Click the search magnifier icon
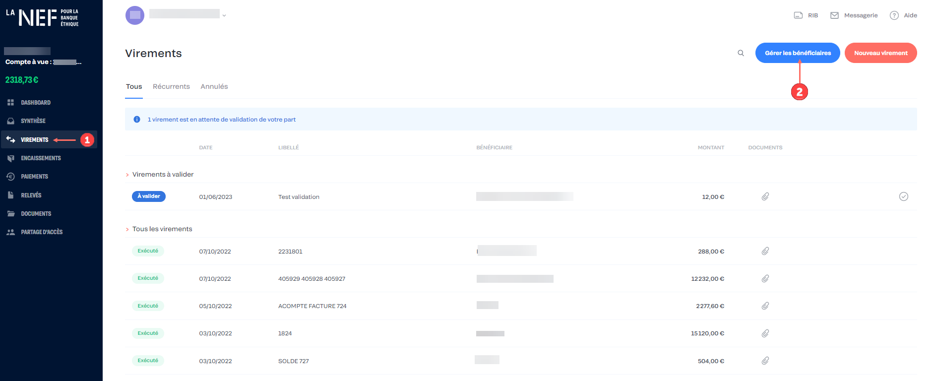 [x=741, y=53]
